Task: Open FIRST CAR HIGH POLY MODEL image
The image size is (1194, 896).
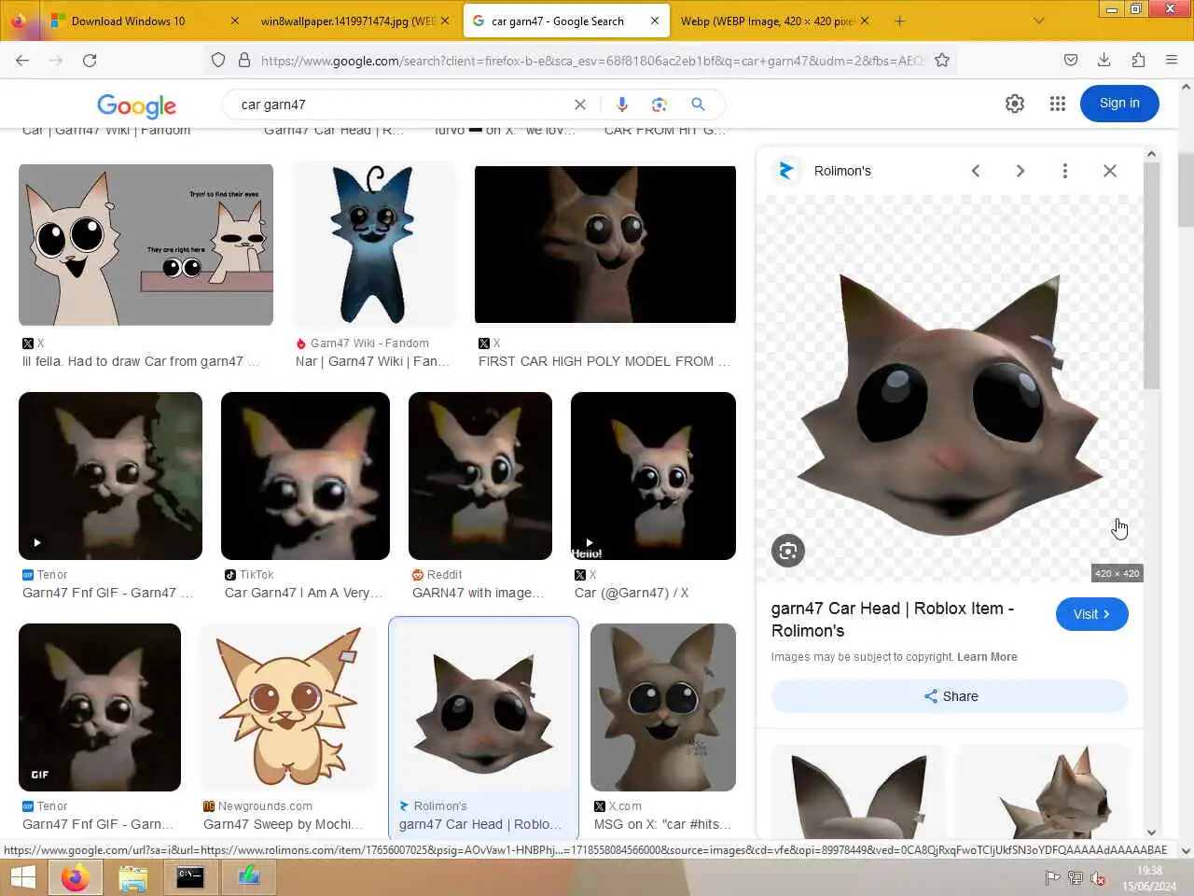Action: (605, 245)
